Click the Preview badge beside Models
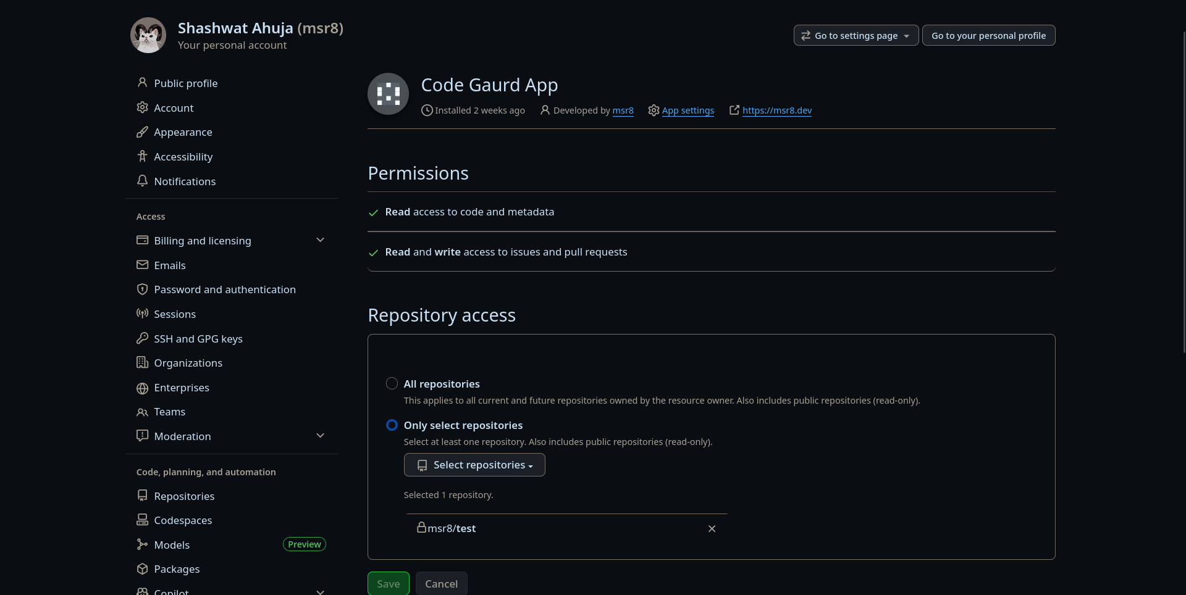Viewport: 1186px width, 595px height. click(x=305, y=544)
